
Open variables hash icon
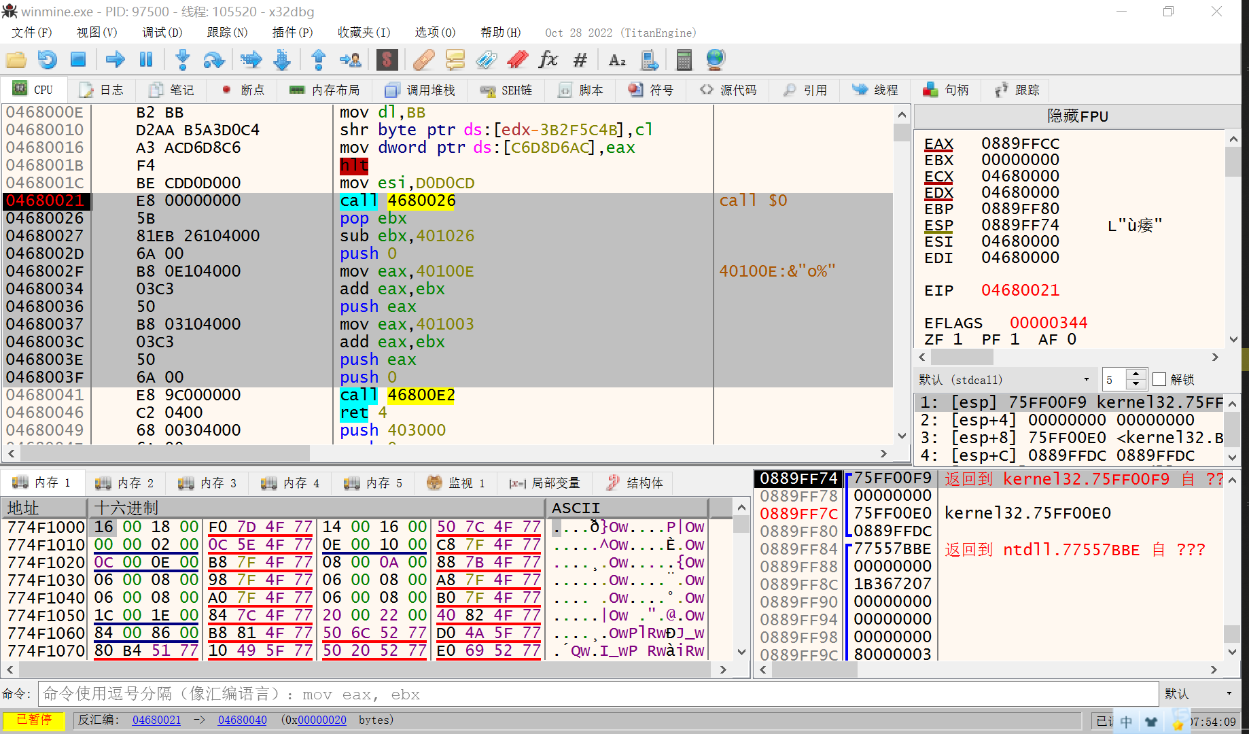tap(580, 60)
